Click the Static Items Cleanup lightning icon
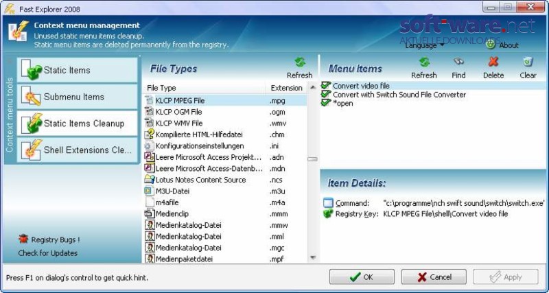Screen dimensions: 549x293 tap(32, 123)
